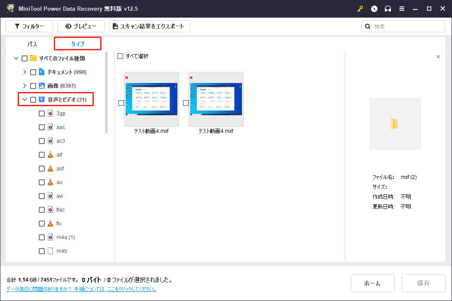Check the ドキュメント (998) checkbox
Viewport: 452px width, 301px height.
33,72
